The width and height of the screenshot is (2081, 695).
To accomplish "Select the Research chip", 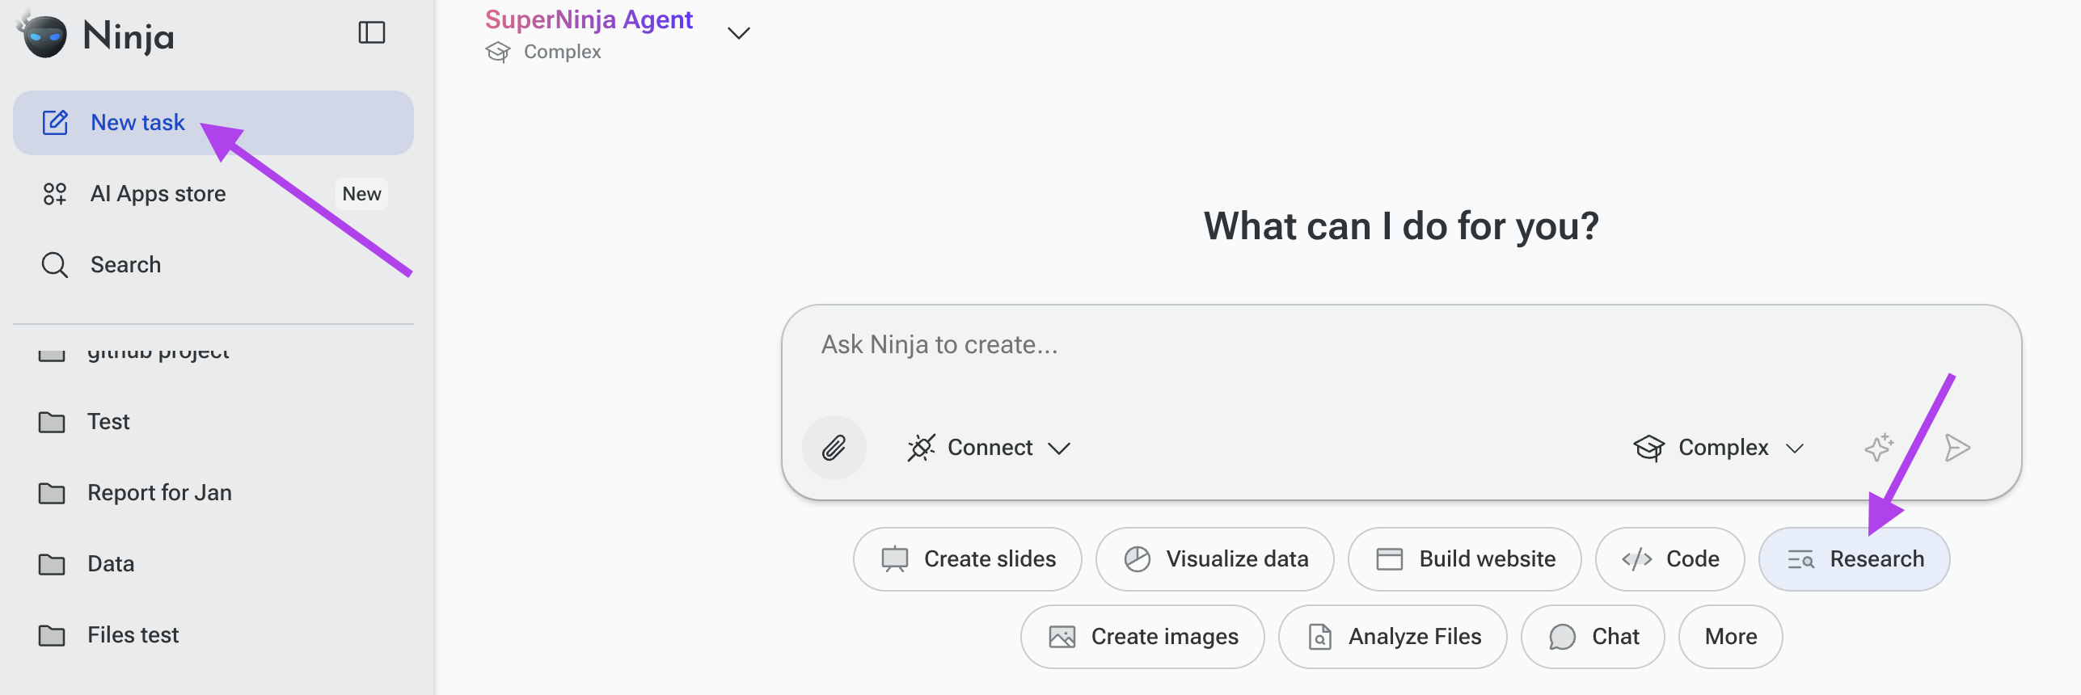I will tap(1854, 559).
